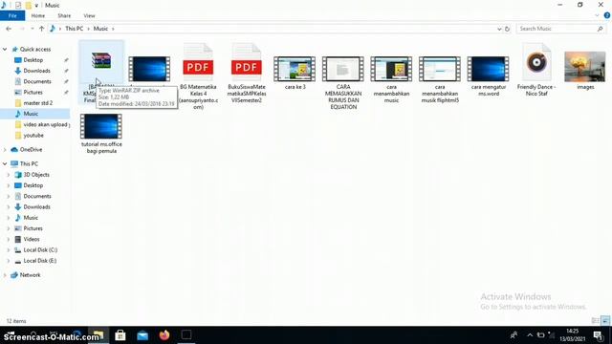Open the View ribbon tab
The width and height of the screenshot is (612, 344).
[x=89, y=15]
